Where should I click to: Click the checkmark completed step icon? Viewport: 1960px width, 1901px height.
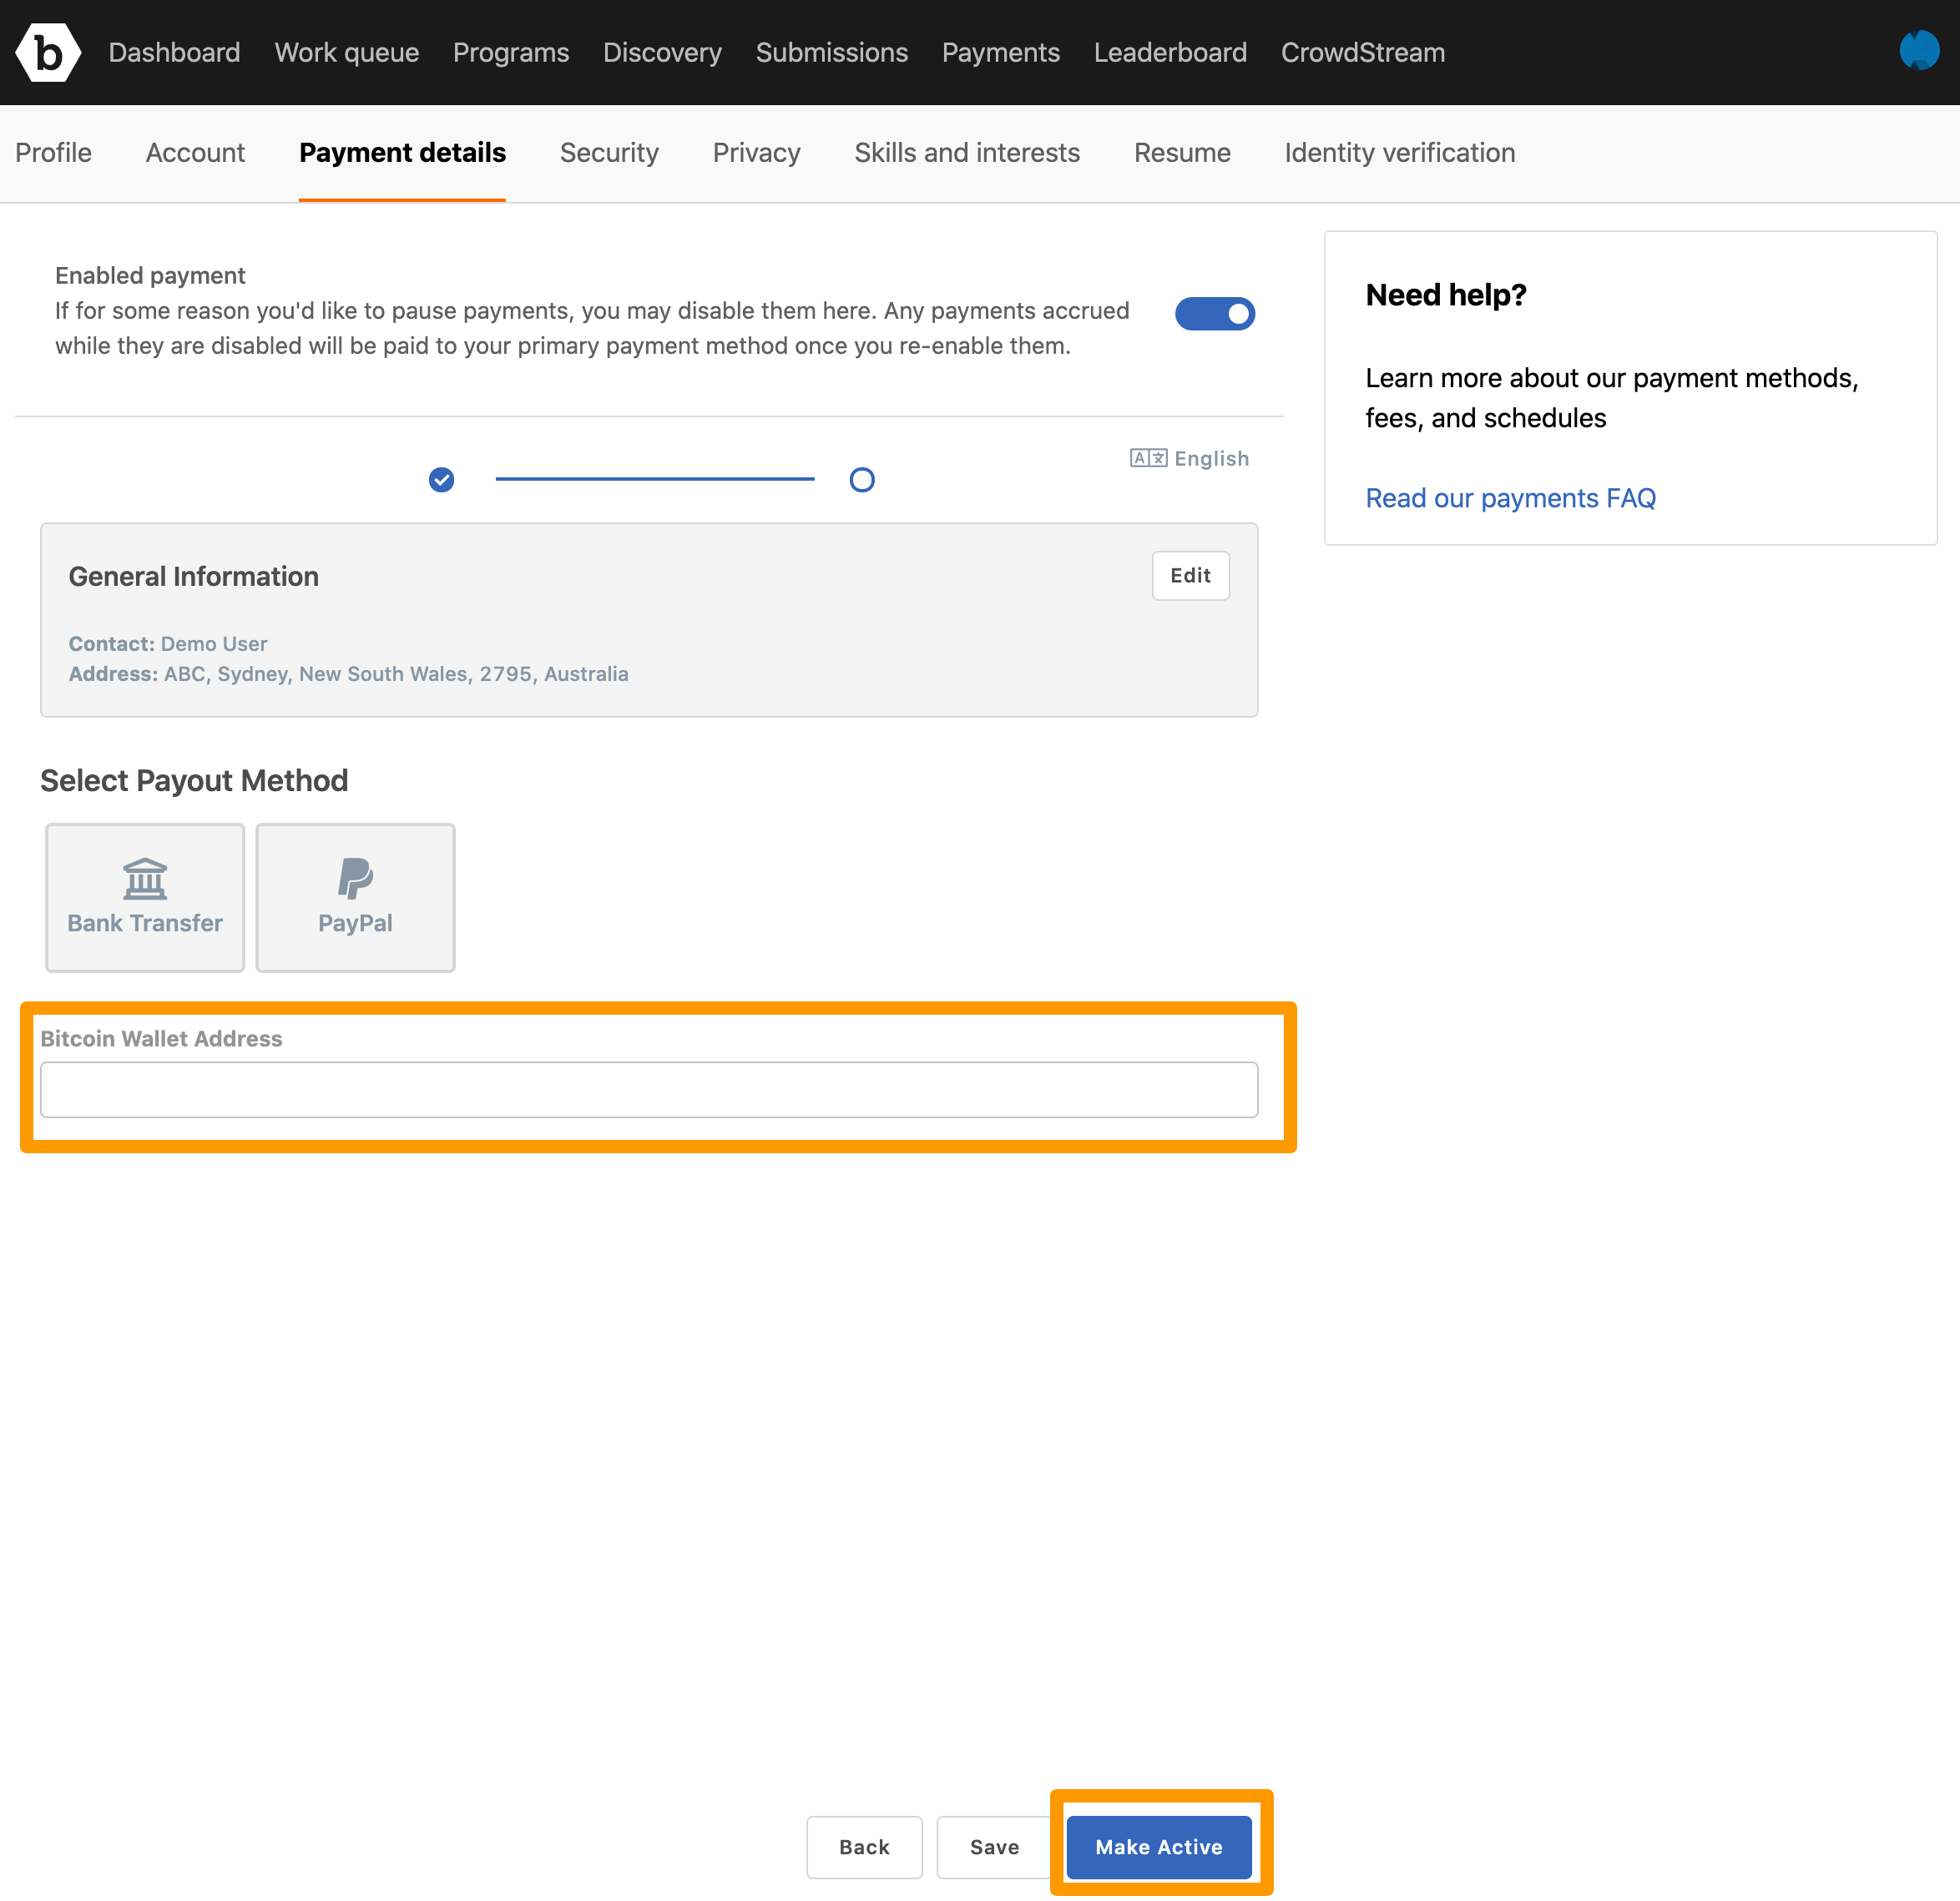click(x=441, y=479)
